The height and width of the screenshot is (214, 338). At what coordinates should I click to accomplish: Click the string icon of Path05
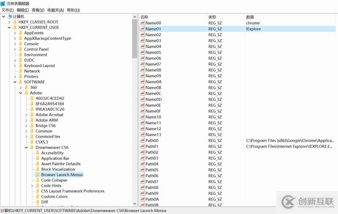click(143, 170)
